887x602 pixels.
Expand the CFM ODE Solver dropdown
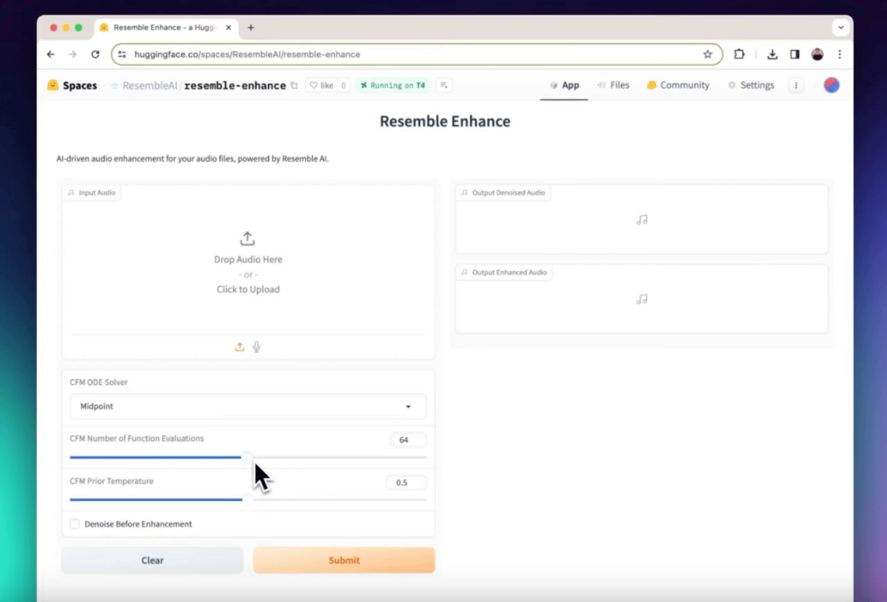tap(248, 406)
